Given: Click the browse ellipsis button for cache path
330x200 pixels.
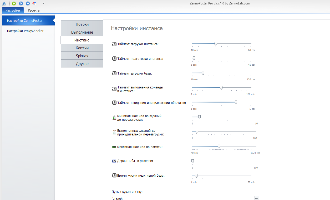Looking at the screenshot, I should tap(257, 198).
